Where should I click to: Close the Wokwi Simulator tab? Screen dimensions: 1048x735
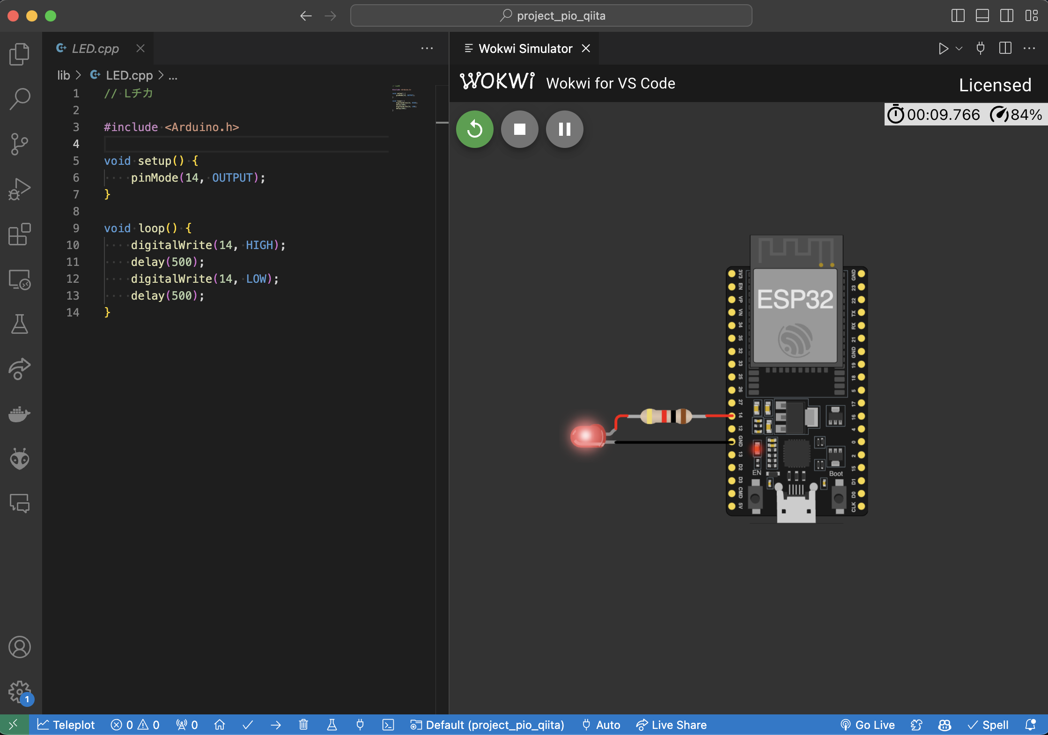[x=586, y=48]
